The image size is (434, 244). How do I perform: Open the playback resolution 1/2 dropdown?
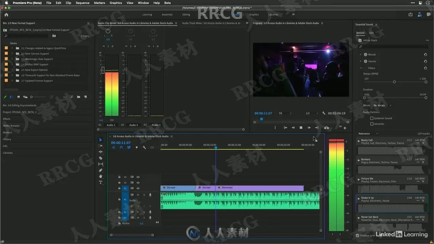coord(312,113)
